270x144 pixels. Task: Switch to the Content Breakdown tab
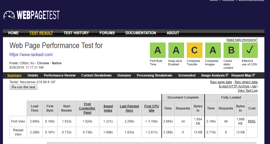(96, 75)
